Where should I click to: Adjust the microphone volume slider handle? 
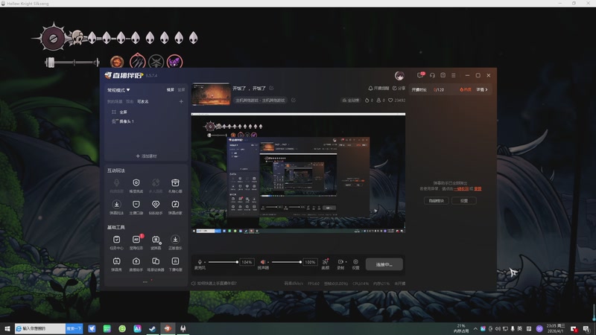(x=237, y=262)
